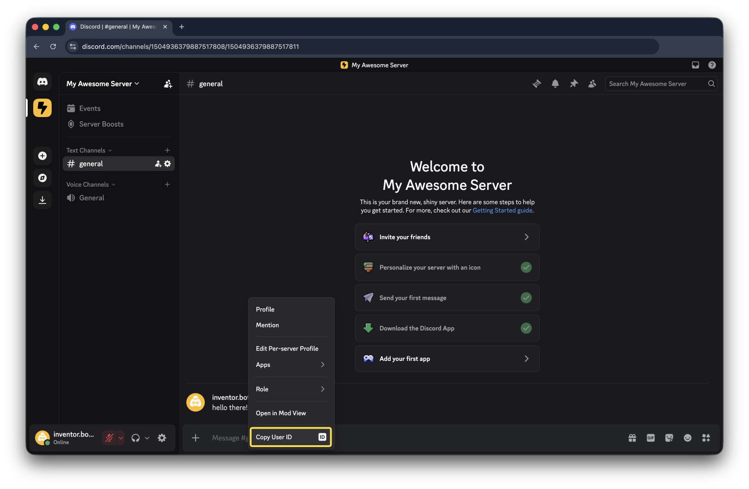This screenshot has width=749, height=489.
Task: Click the Events calendar icon
Action: (x=71, y=108)
